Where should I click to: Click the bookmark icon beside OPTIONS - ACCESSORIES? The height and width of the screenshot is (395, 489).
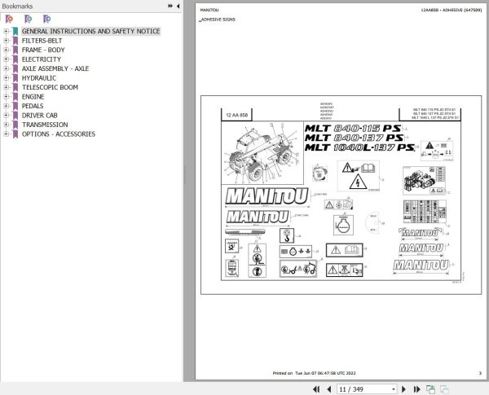(x=15, y=134)
